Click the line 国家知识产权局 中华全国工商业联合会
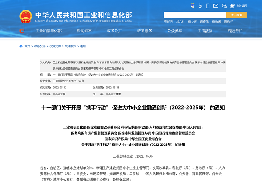262x186 pixels. click(x=133, y=139)
